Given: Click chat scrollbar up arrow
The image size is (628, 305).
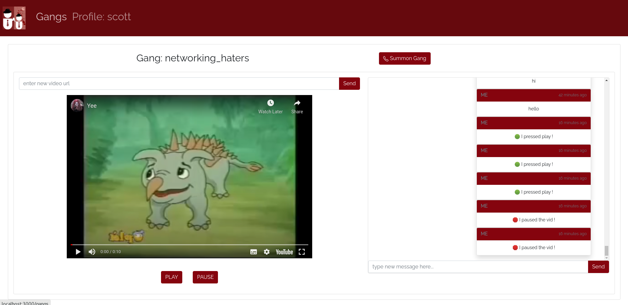Looking at the screenshot, I should [x=606, y=80].
